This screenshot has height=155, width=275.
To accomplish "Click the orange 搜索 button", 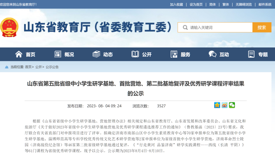I will click(262, 28).
